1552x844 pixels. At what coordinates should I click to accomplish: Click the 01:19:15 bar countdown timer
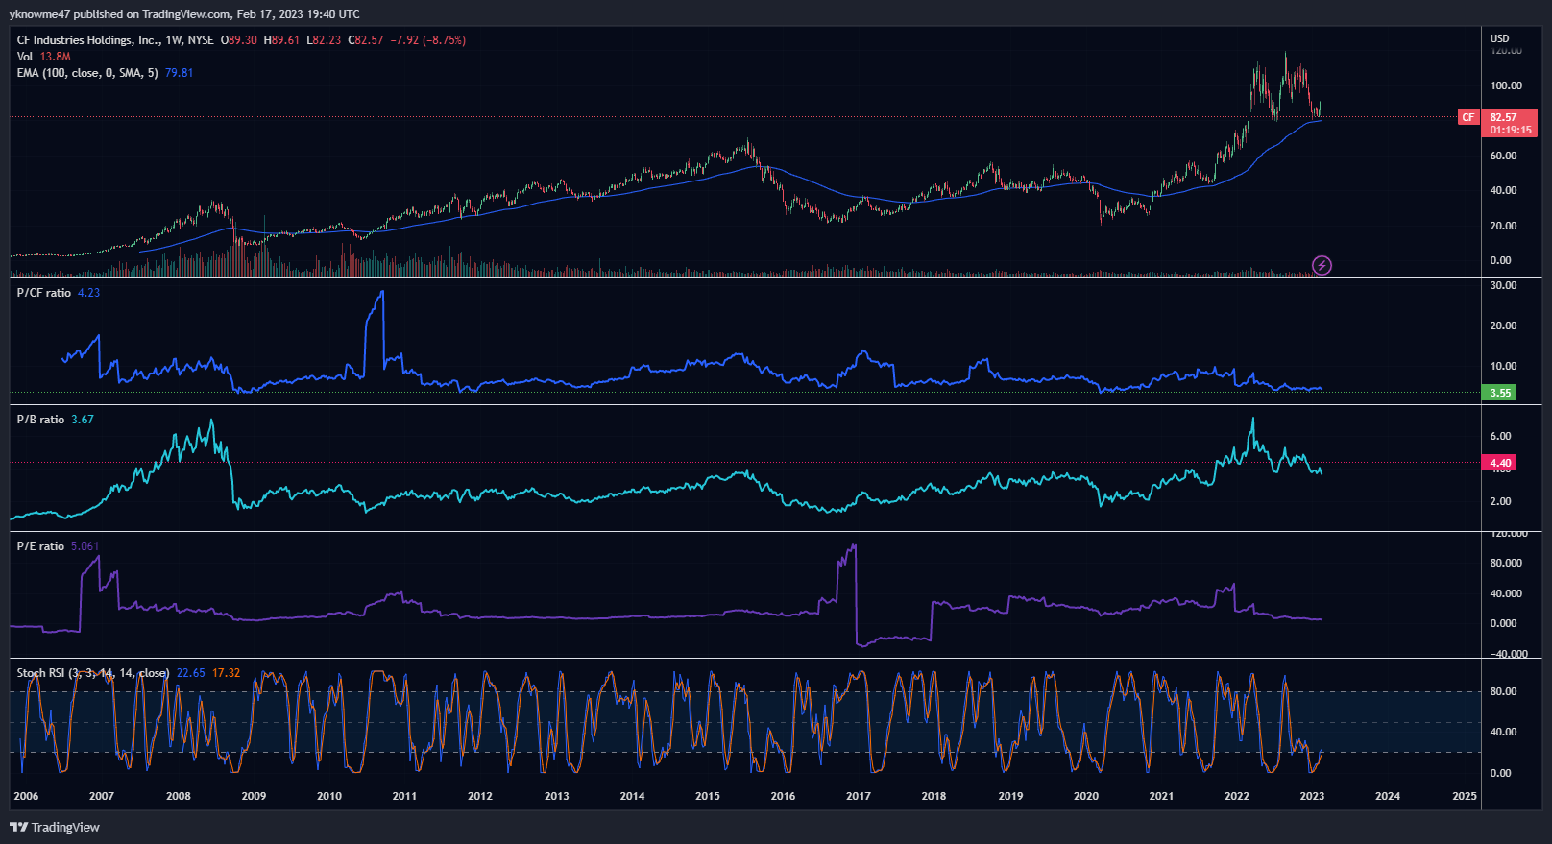(1511, 130)
